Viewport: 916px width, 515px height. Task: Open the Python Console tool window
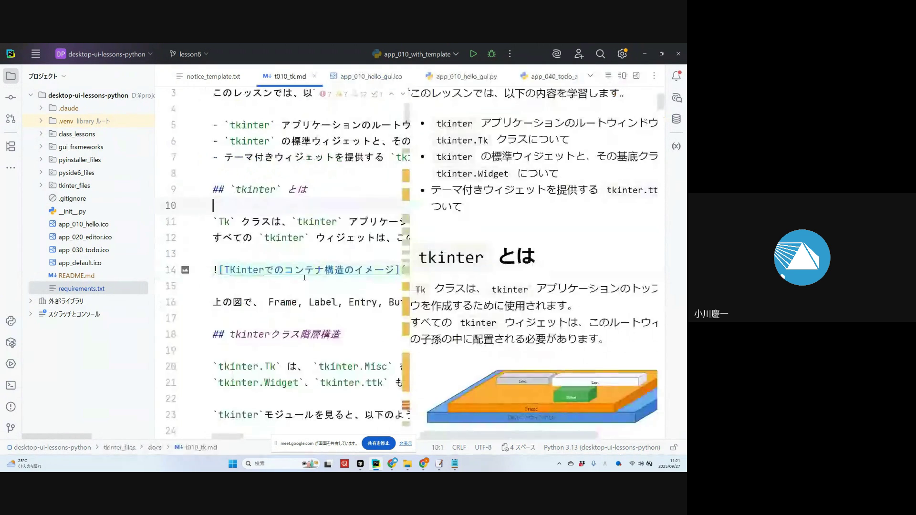(10, 321)
